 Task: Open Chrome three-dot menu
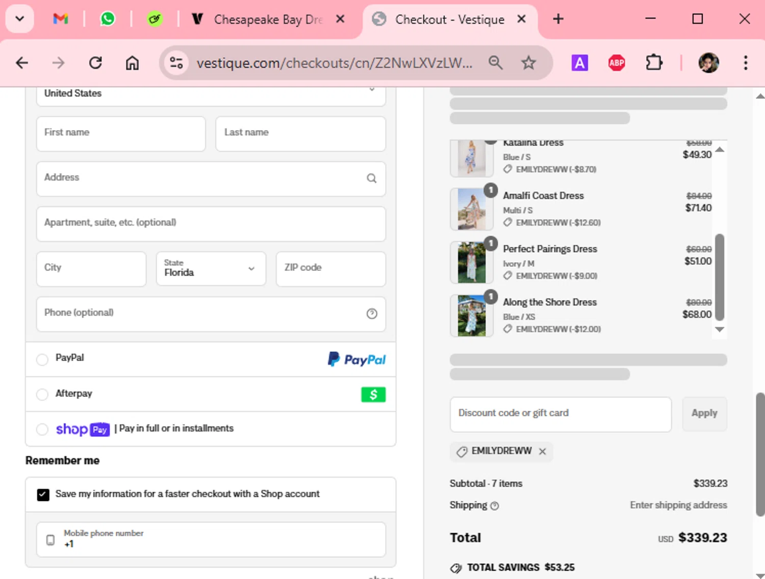746,63
